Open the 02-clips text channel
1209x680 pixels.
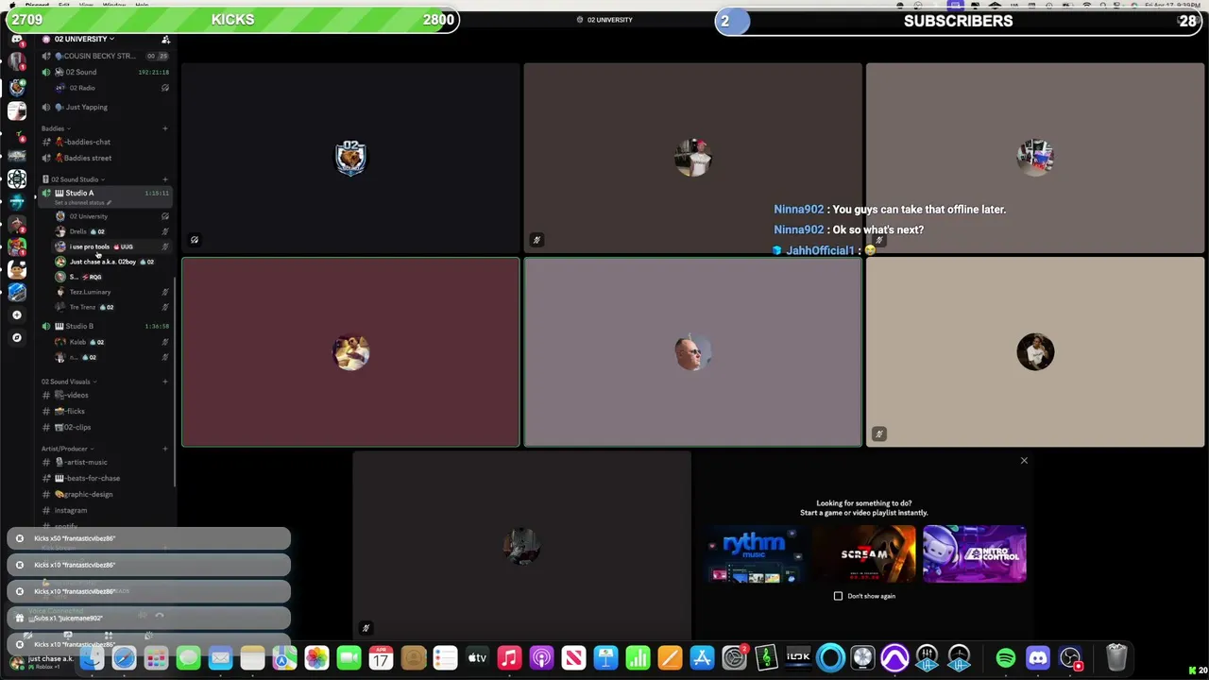[x=78, y=427]
